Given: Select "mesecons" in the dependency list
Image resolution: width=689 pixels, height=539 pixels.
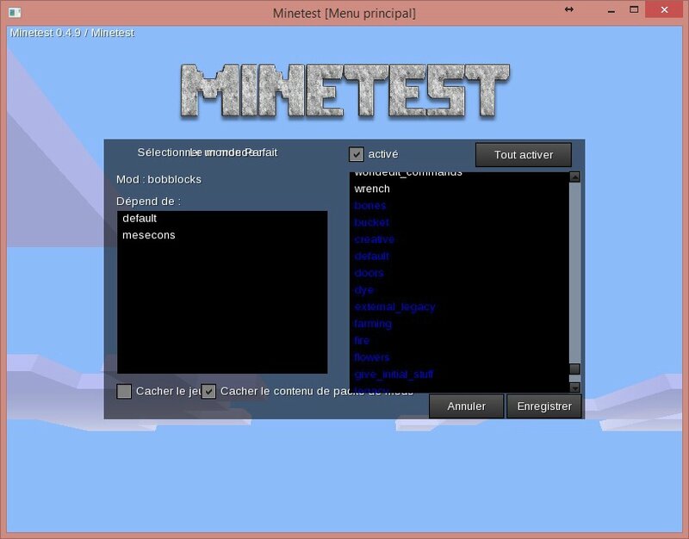Looking at the screenshot, I should click(x=148, y=235).
